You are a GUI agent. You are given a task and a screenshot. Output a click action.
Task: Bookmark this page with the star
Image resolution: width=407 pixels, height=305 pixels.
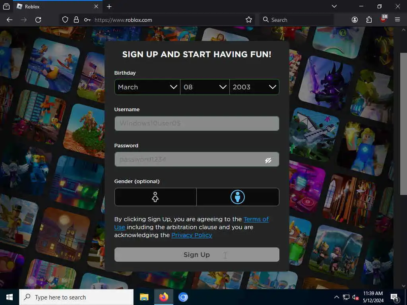coord(249,20)
